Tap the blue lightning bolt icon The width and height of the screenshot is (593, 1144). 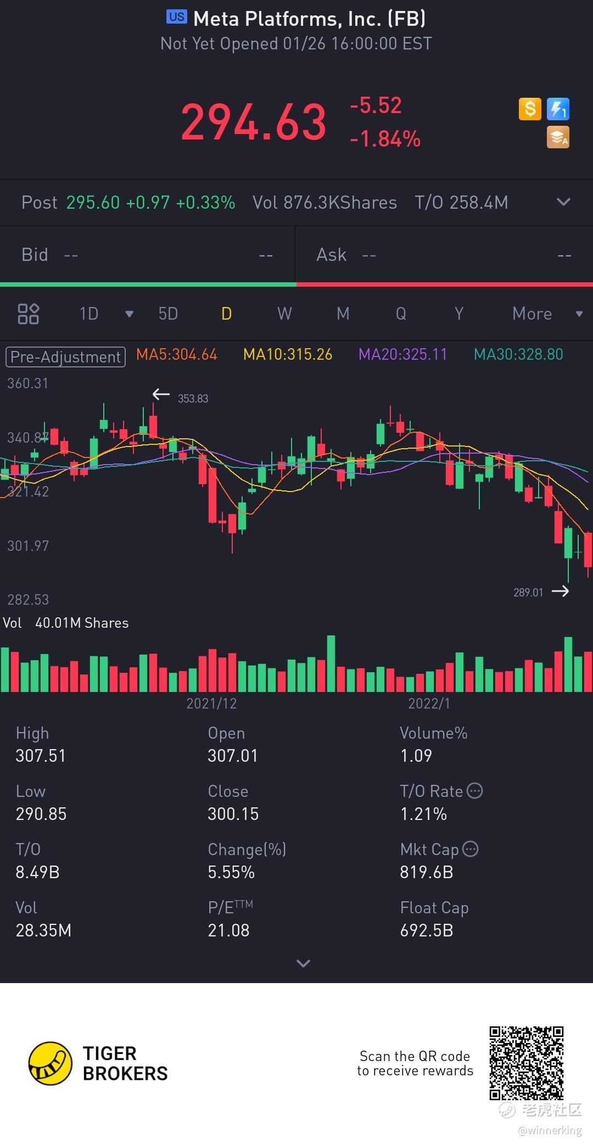click(x=558, y=109)
